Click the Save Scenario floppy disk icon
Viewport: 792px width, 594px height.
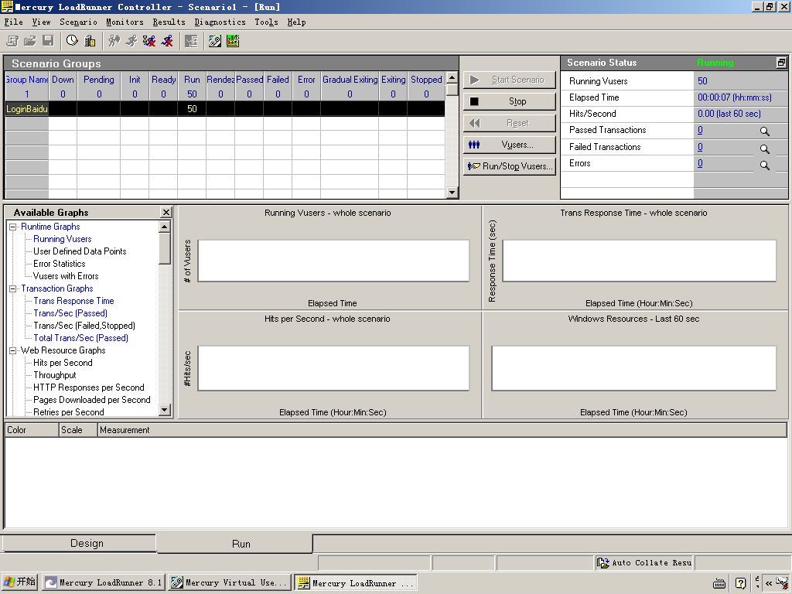point(48,41)
